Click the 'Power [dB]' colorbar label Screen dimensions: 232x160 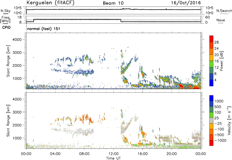pyautogui.click(x=222, y=61)
